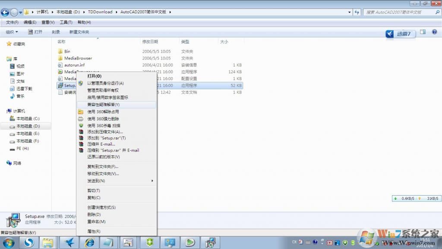Open the 工具(T) menu

66,22
